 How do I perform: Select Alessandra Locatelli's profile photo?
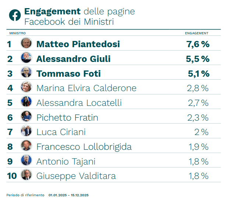coord(27,102)
